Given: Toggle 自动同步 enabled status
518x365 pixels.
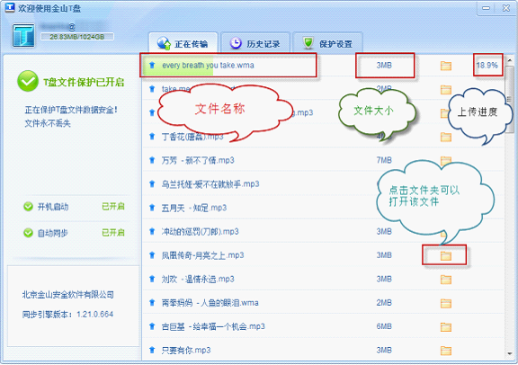Looking at the screenshot, I should pos(113,233).
